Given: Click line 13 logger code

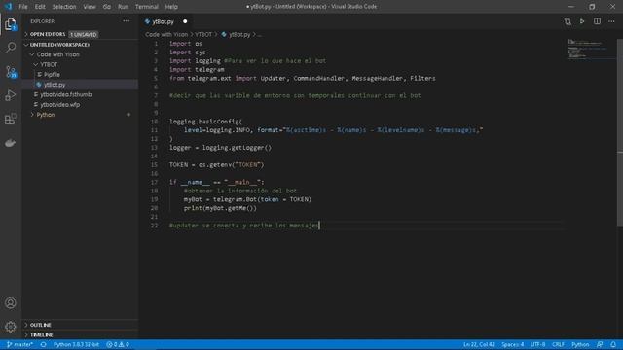Looking at the screenshot, I should (221, 148).
